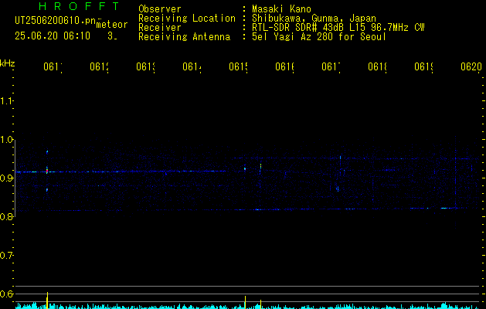
Task: Click the HROFFT title text
Action: (x=79, y=6)
